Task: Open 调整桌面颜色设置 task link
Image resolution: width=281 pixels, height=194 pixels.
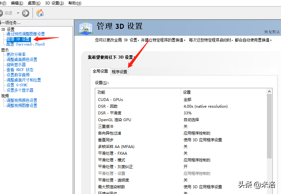Action: 22,59
